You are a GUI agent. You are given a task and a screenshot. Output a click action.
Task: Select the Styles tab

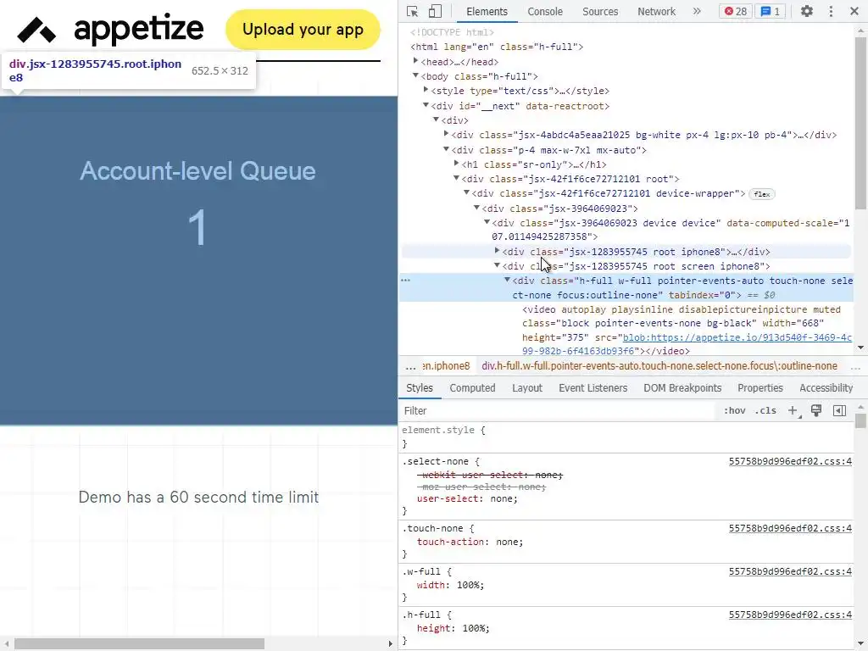coord(419,388)
